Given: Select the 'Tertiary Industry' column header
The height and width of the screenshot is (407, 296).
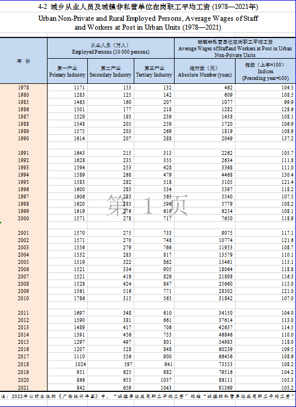Looking at the screenshot, I should coord(154,72).
